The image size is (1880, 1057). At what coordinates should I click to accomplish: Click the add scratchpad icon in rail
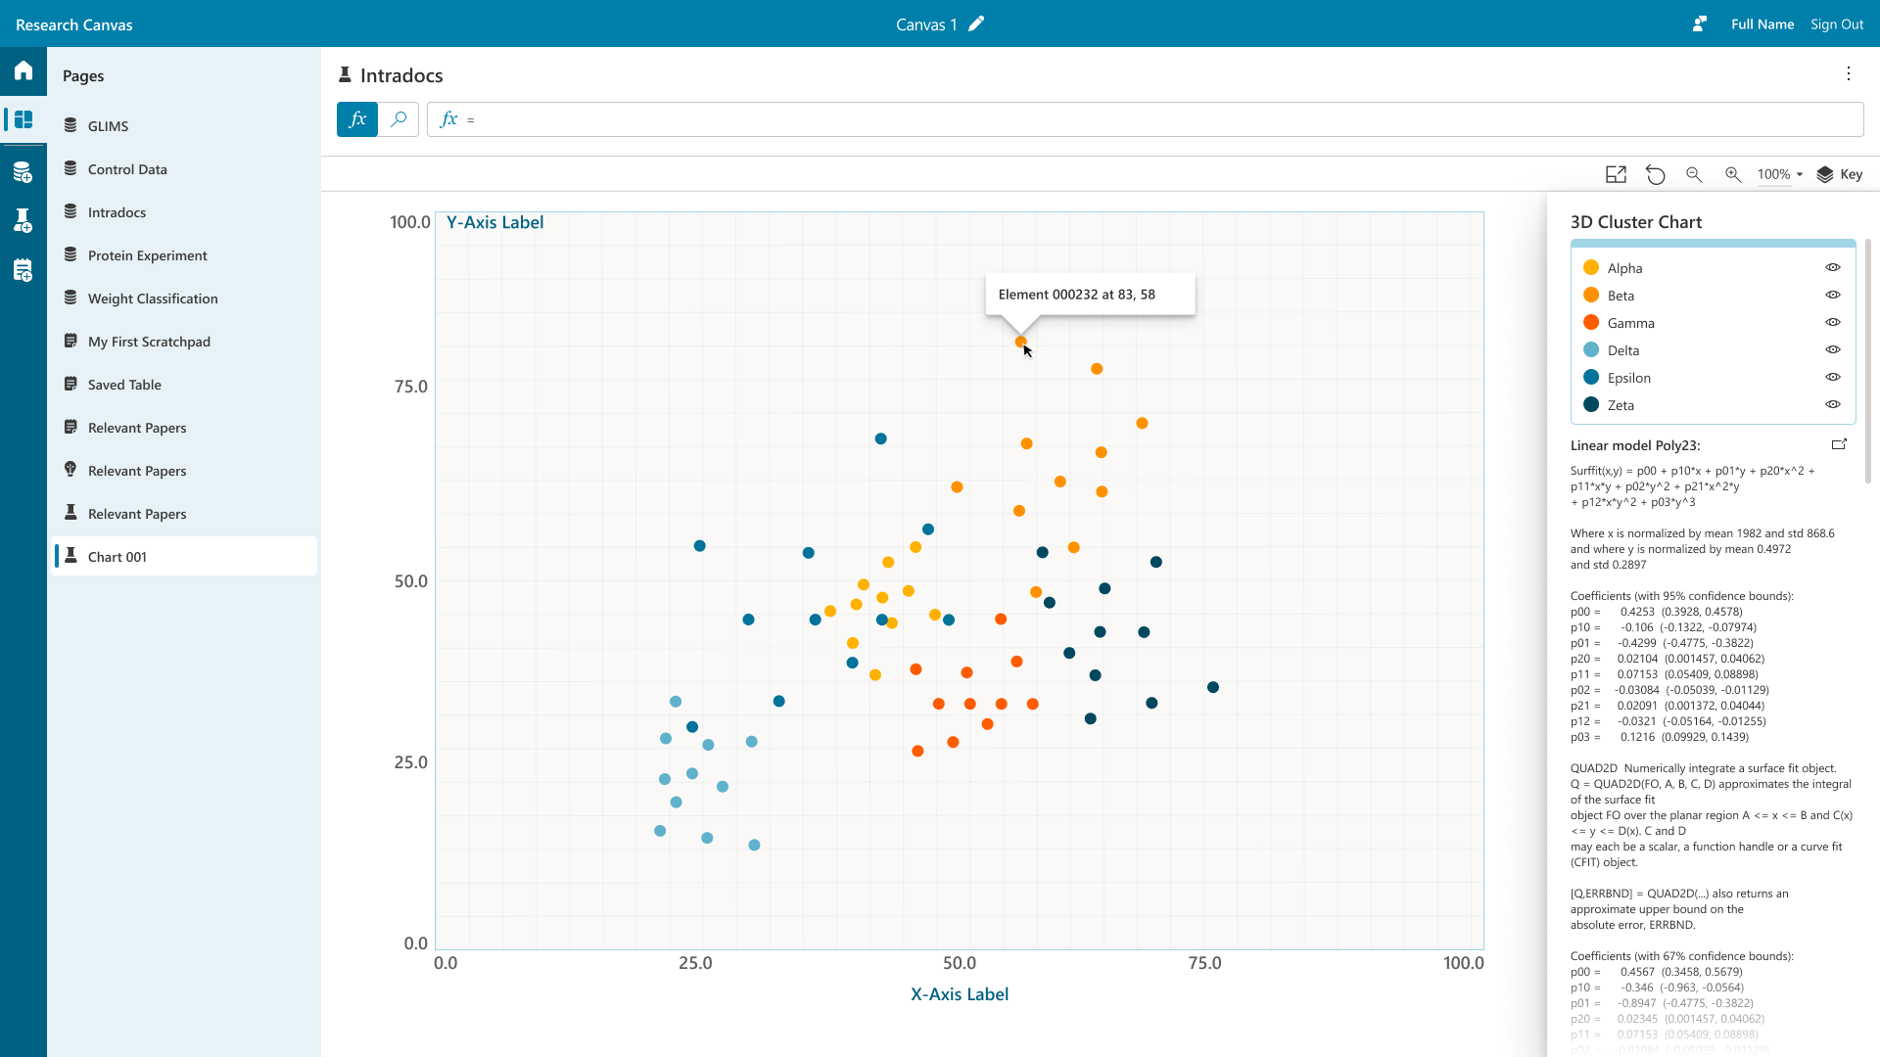[23, 270]
